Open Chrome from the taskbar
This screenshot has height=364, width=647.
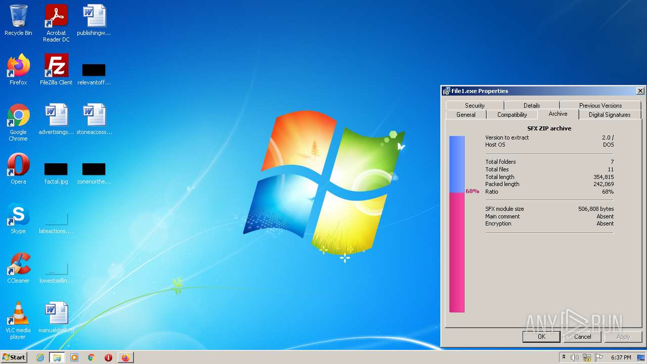(x=91, y=357)
